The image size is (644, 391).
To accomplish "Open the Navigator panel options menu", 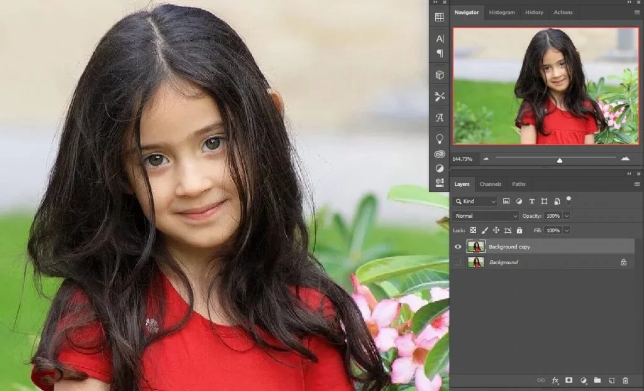I will 637,13.
